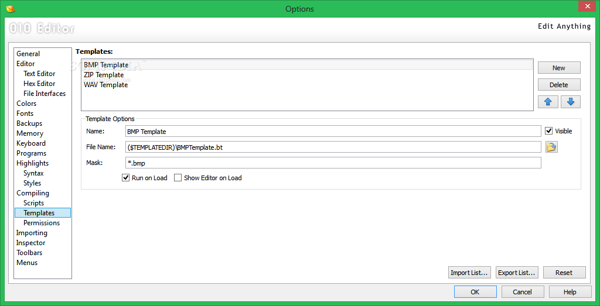Select Hex Editor in the sidebar
This screenshot has width=600, height=306.
click(39, 84)
